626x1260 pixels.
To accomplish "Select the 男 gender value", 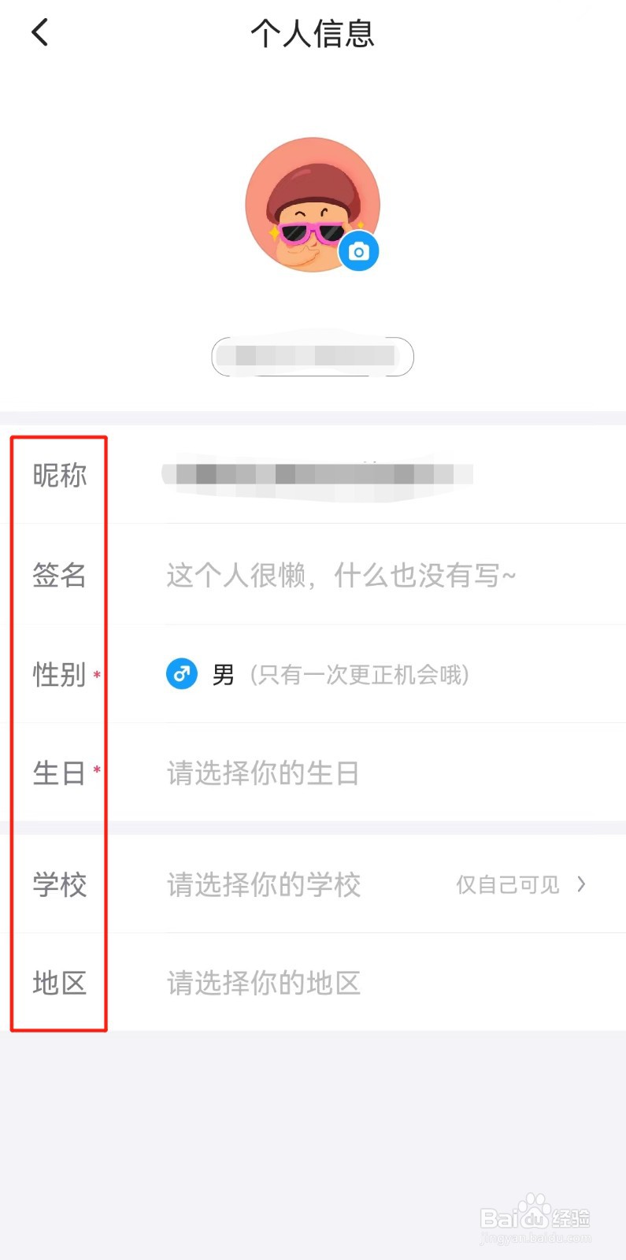I will point(224,675).
